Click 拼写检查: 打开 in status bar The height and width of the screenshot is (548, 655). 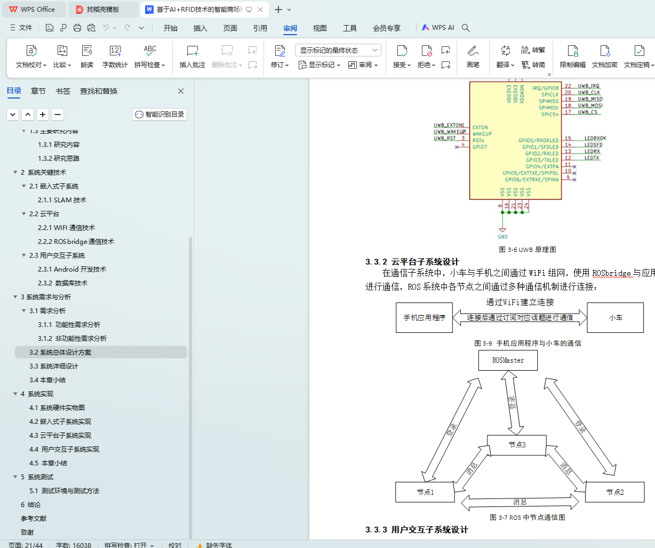click(x=129, y=545)
